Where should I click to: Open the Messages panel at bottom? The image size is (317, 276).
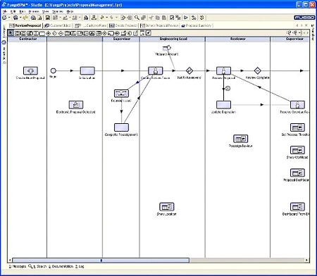(18, 266)
